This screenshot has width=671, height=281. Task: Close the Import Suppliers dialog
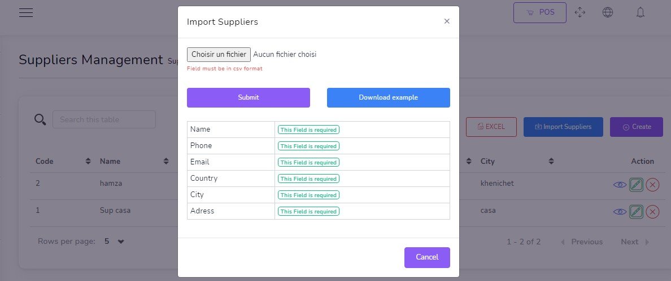click(447, 21)
